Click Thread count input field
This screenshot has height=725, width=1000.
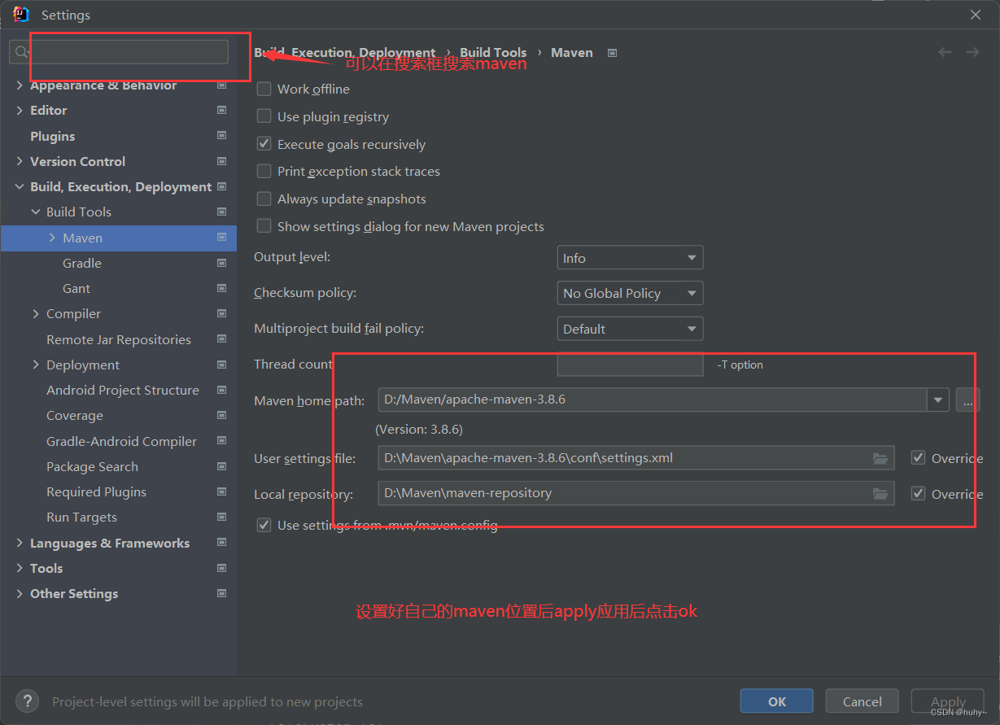pyautogui.click(x=630, y=365)
